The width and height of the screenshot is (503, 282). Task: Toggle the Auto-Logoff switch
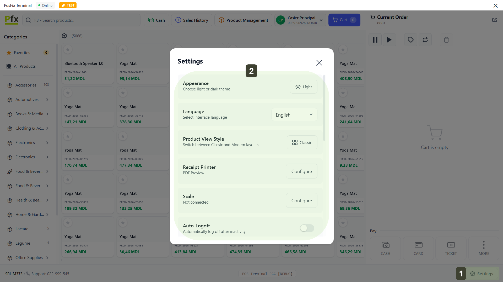(x=307, y=228)
